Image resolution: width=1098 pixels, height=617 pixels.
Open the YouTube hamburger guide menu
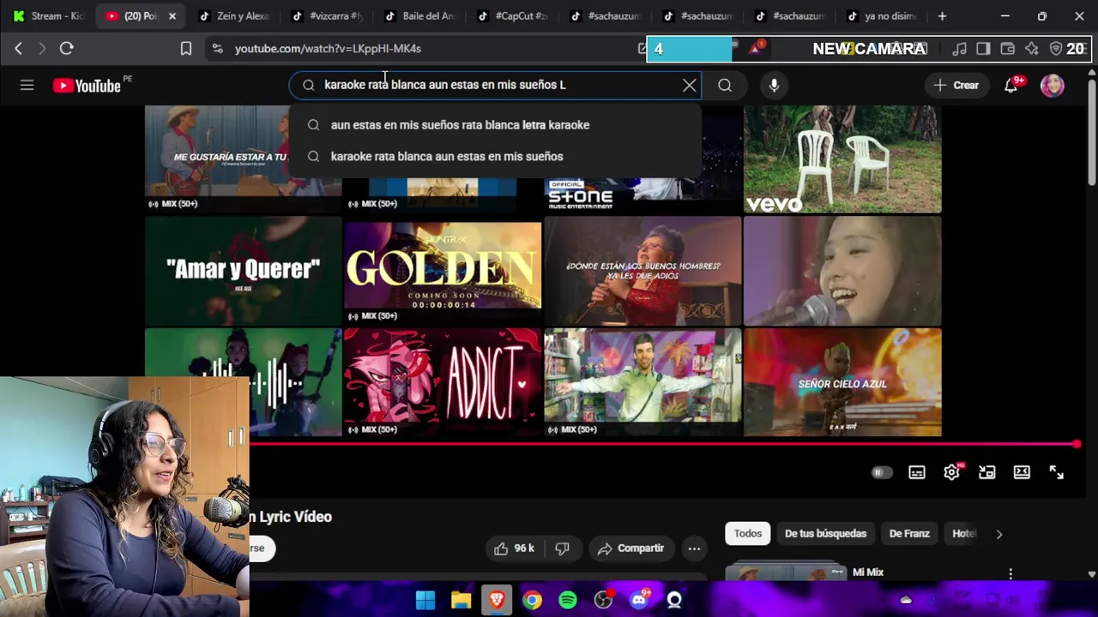click(27, 85)
